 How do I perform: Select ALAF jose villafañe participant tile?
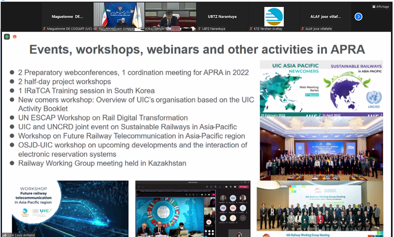(x=325, y=16)
